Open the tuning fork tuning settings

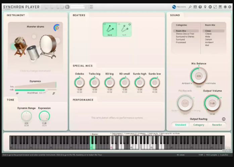[190, 7]
